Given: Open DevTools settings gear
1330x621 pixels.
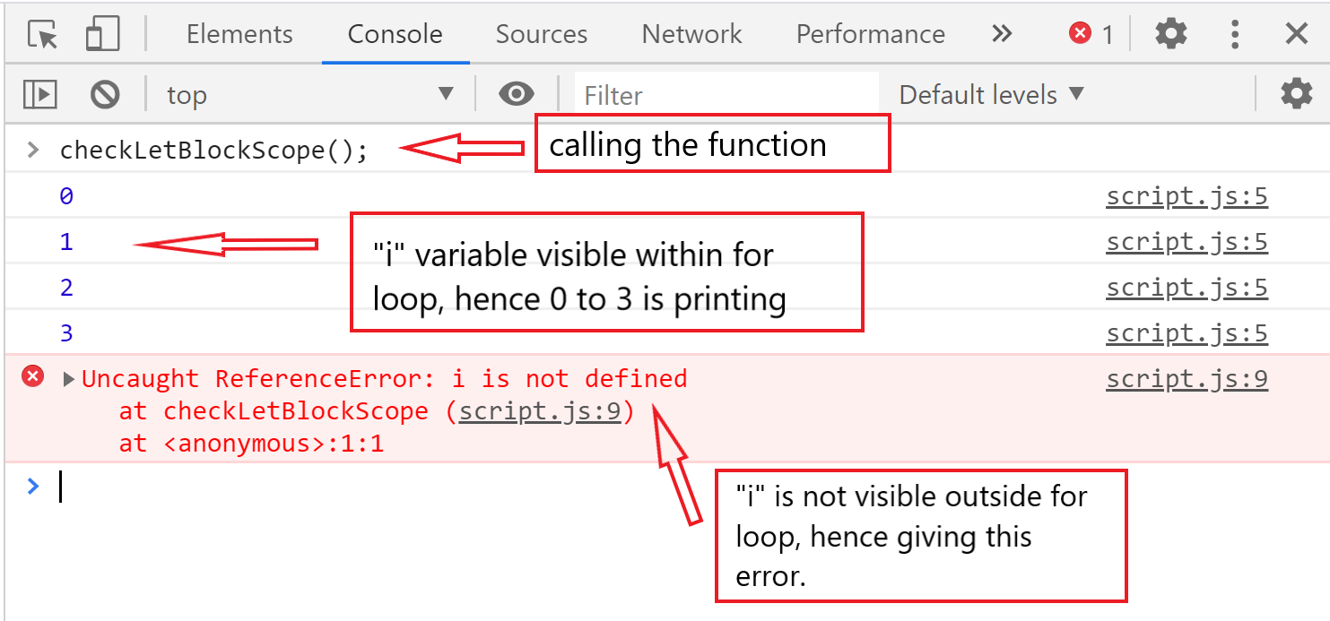Looking at the screenshot, I should pyautogui.click(x=1170, y=33).
